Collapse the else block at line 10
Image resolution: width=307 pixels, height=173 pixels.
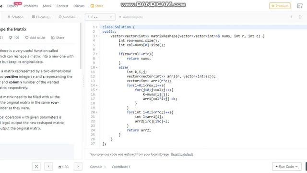(x=97, y=67)
